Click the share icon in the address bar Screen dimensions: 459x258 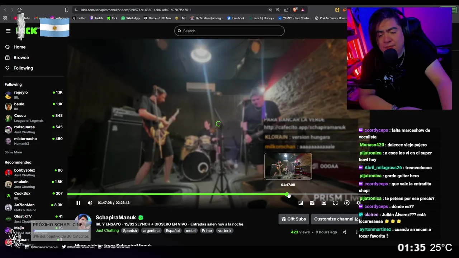[286, 10]
